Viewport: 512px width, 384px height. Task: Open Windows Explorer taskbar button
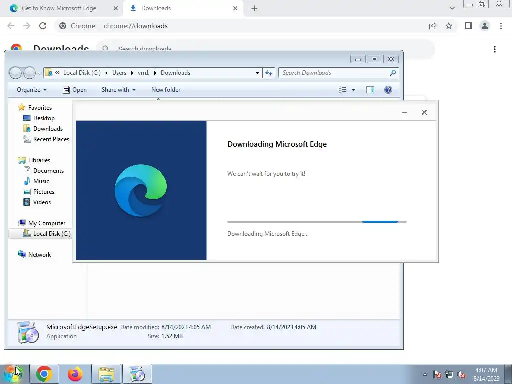tap(106, 374)
